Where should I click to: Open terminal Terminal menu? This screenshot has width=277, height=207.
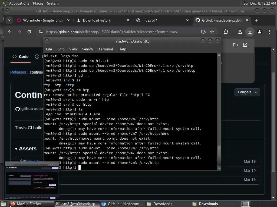pyautogui.click(x=106, y=49)
